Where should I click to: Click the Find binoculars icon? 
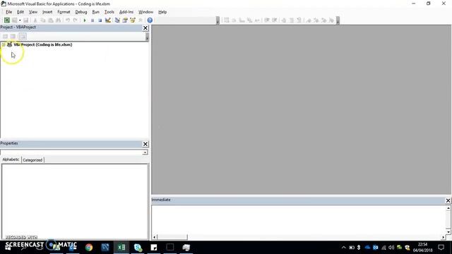coord(58,20)
